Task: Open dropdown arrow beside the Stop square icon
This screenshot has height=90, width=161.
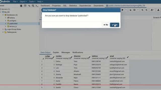Action: (x=138, y=10)
